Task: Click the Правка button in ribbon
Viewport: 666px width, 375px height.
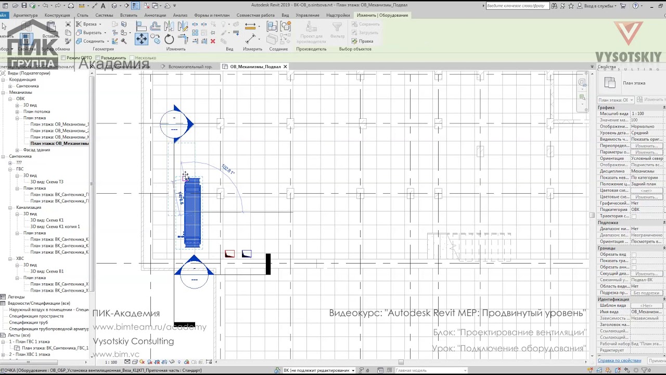Action: point(363,41)
